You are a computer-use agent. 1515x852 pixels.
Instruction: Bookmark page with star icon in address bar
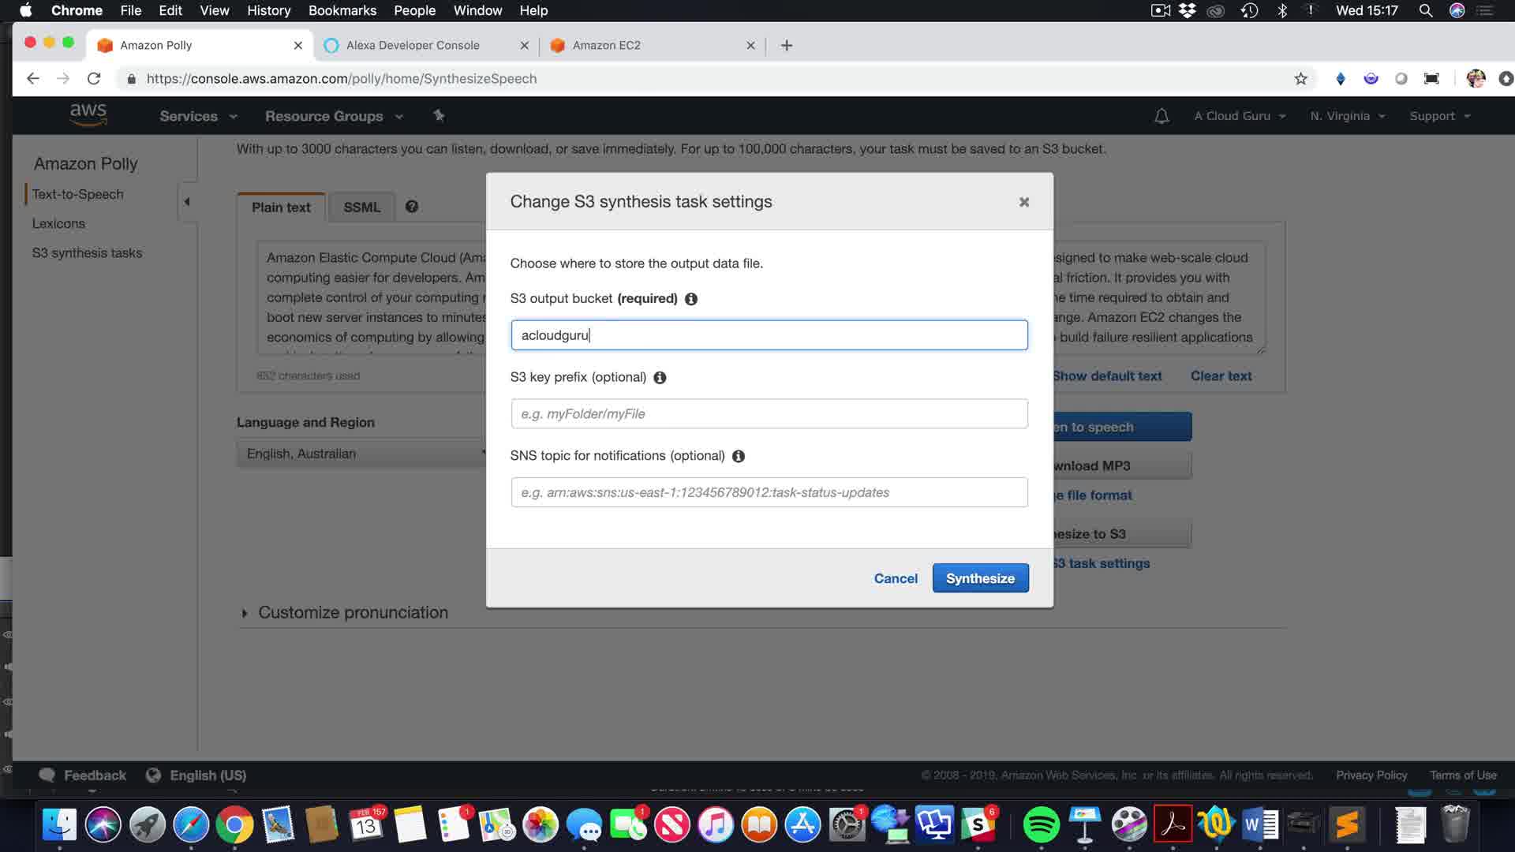1300,79
